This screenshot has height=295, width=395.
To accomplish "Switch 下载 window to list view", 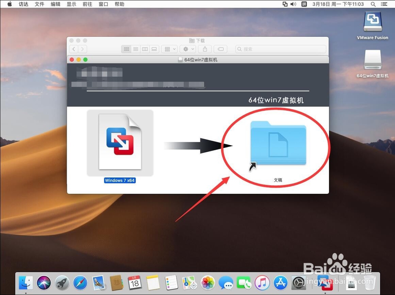I will pos(136,49).
